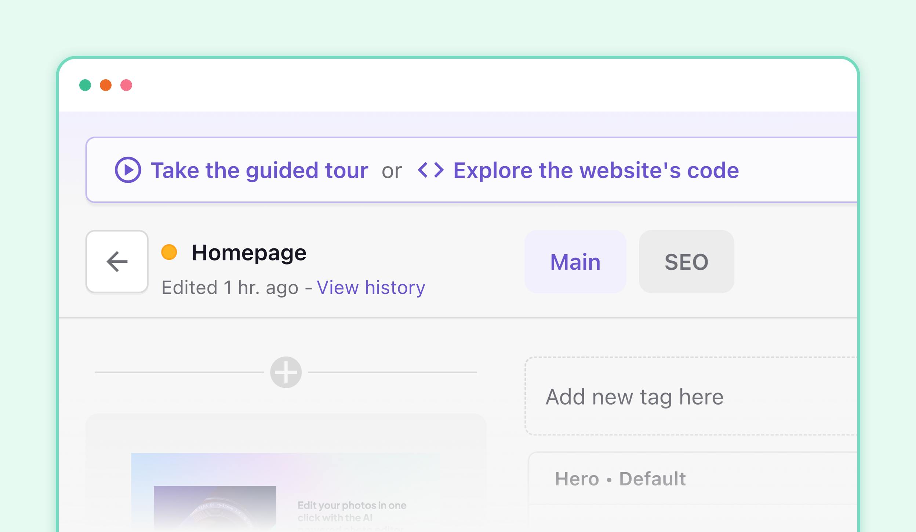The width and height of the screenshot is (916, 532).
Task: Switch to the Main tab
Action: [x=575, y=262]
